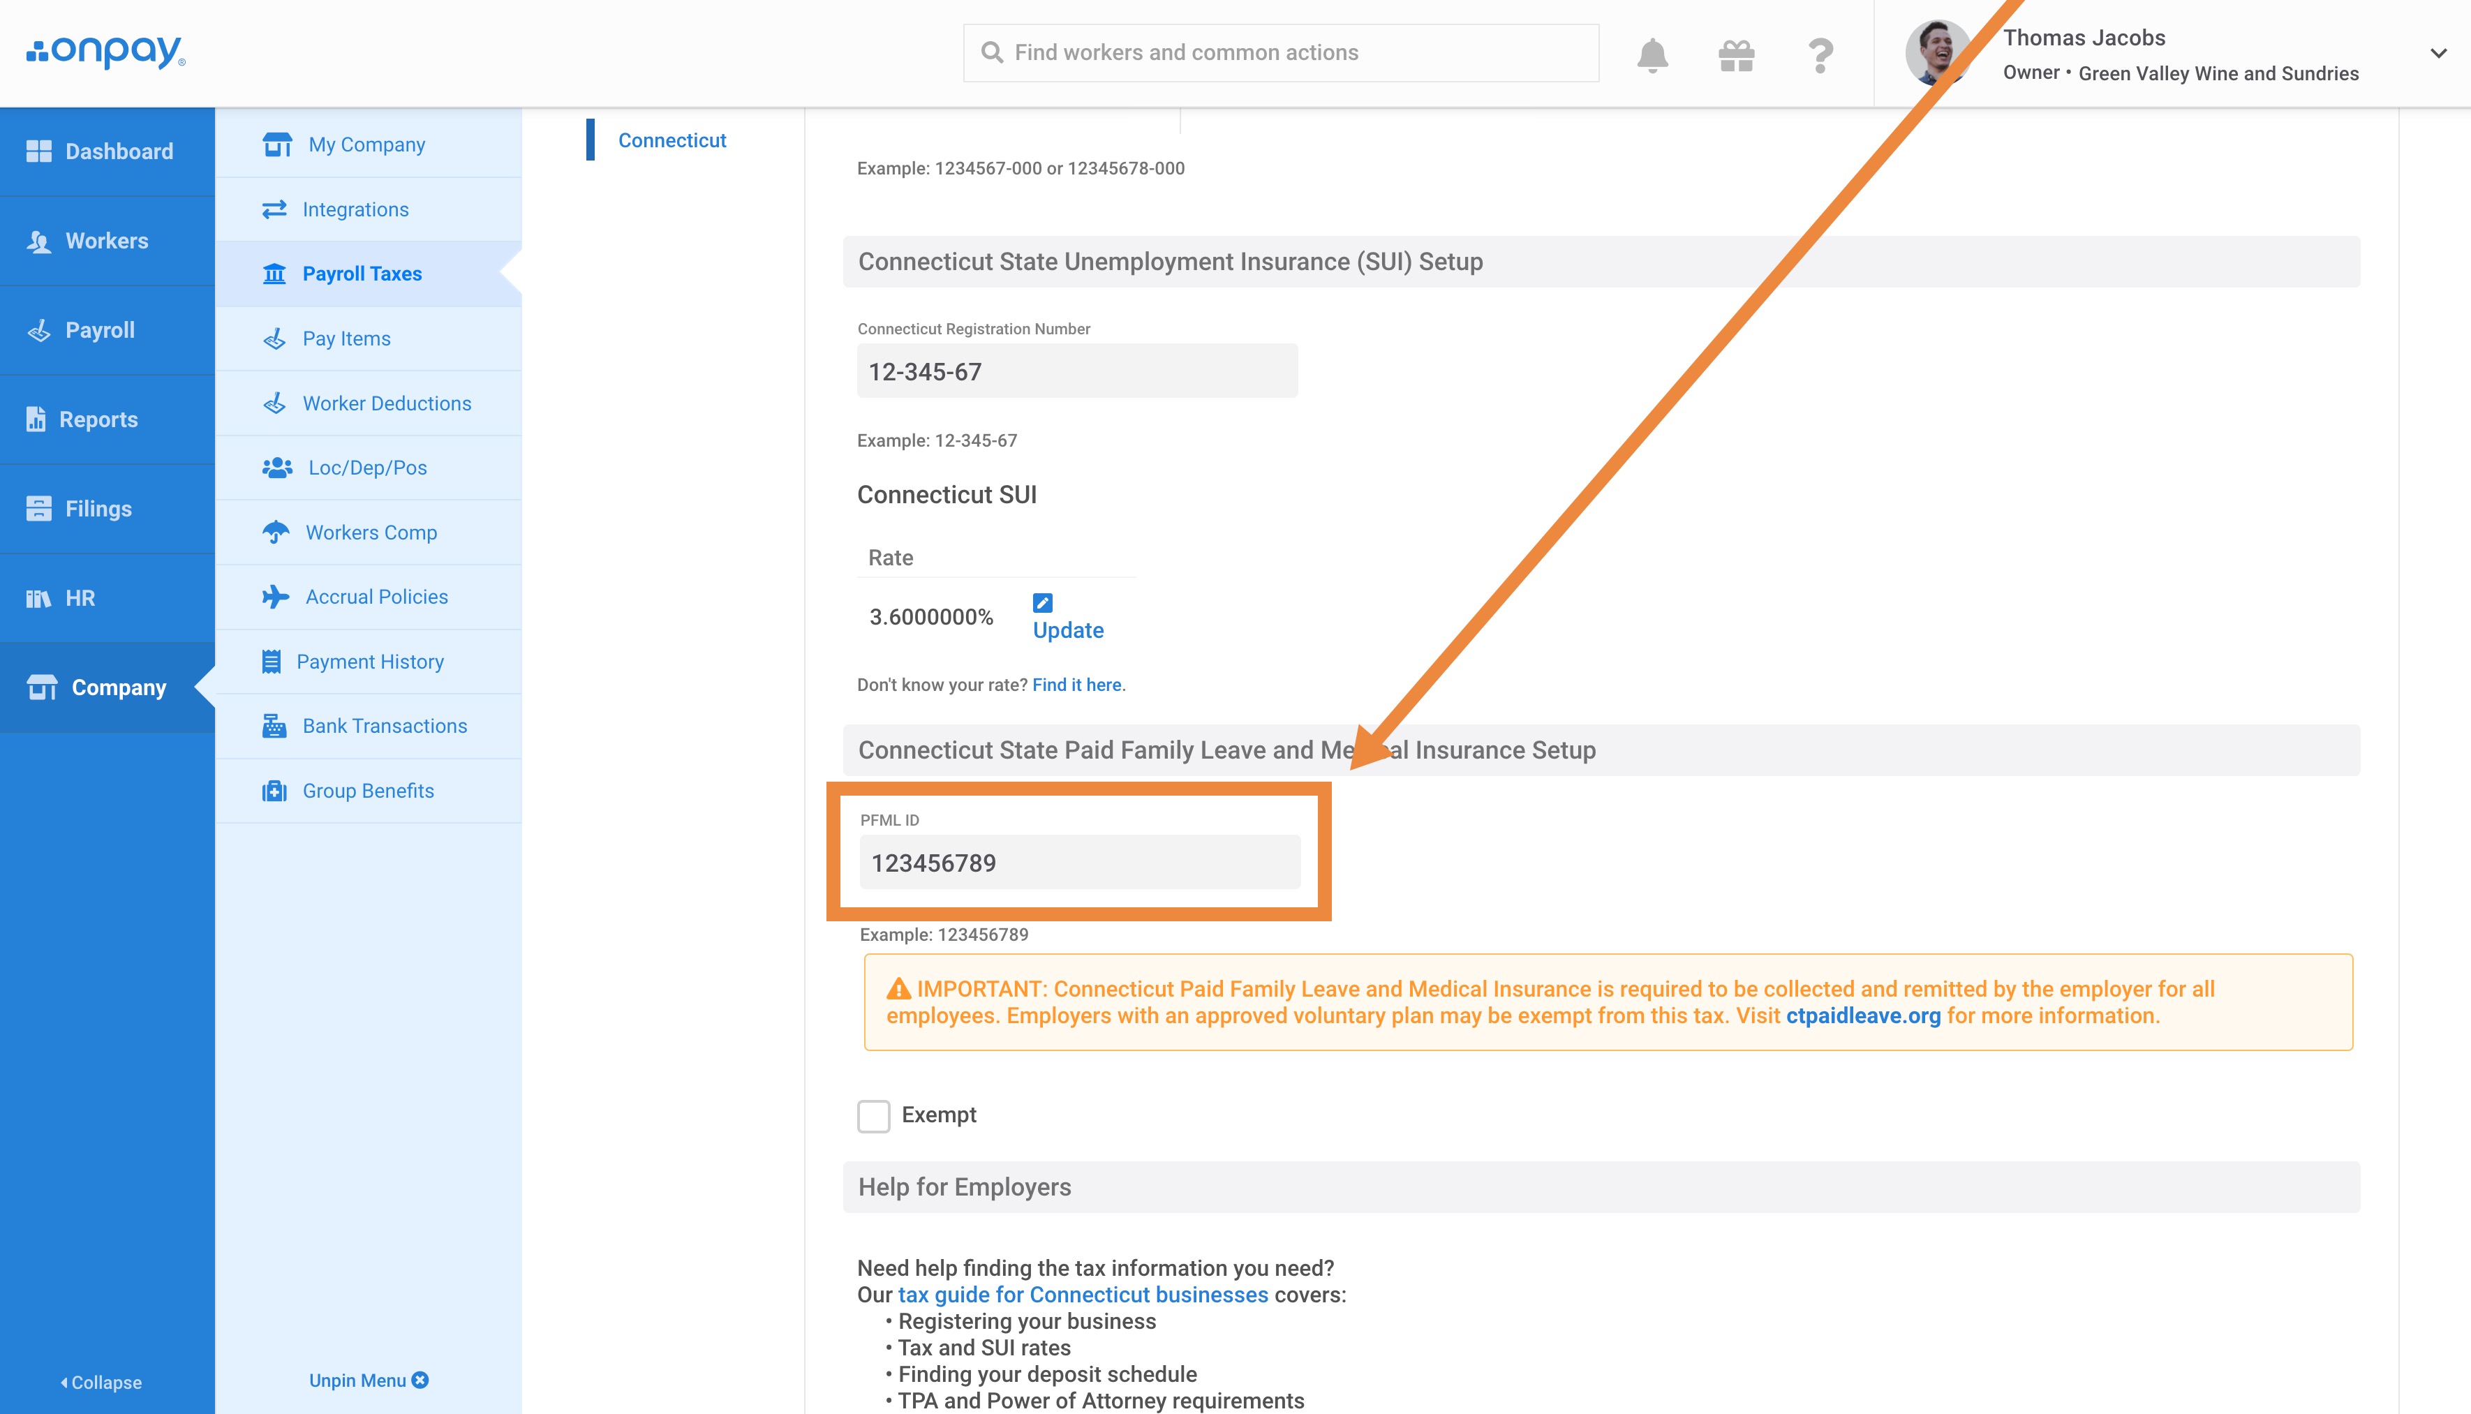Open the Find it here link
This screenshot has width=2471, height=1414.
pyautogui.click(x=1076, y=685)
